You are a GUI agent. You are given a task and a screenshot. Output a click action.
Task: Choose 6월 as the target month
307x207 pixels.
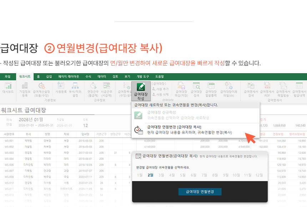193,175
